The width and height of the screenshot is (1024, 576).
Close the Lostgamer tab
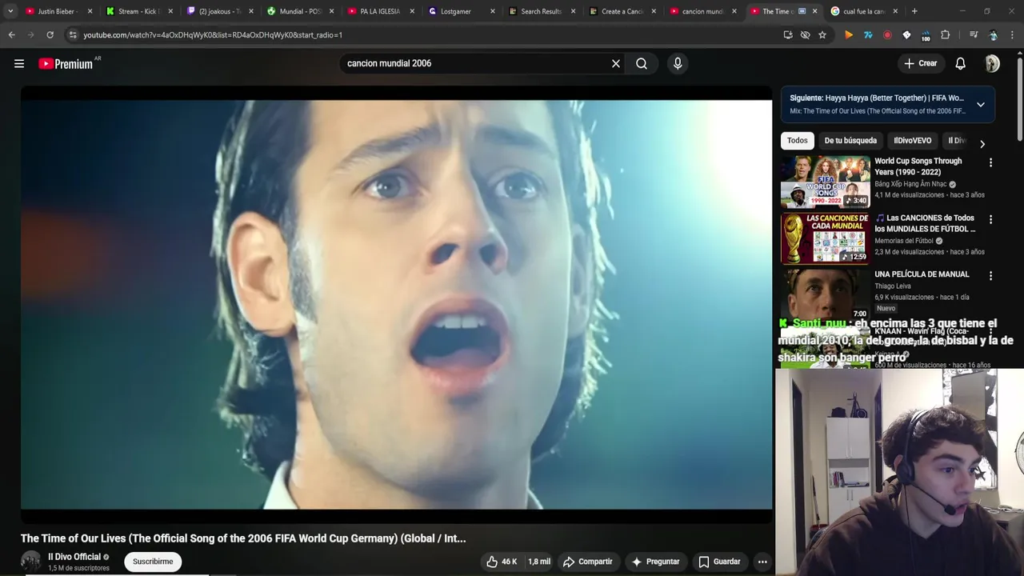493,11
